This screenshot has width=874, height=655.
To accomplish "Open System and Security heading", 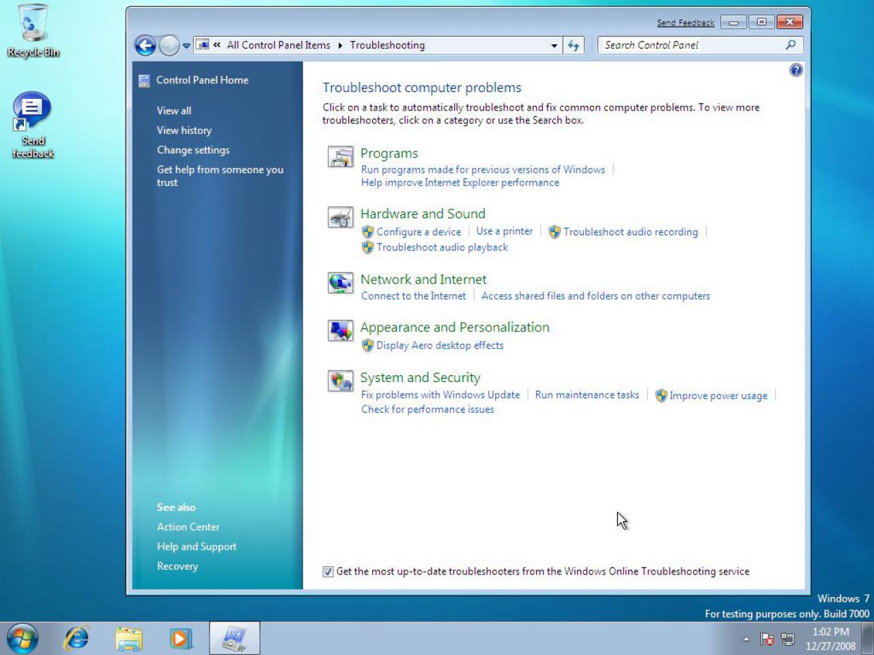I will click(421, 378).
